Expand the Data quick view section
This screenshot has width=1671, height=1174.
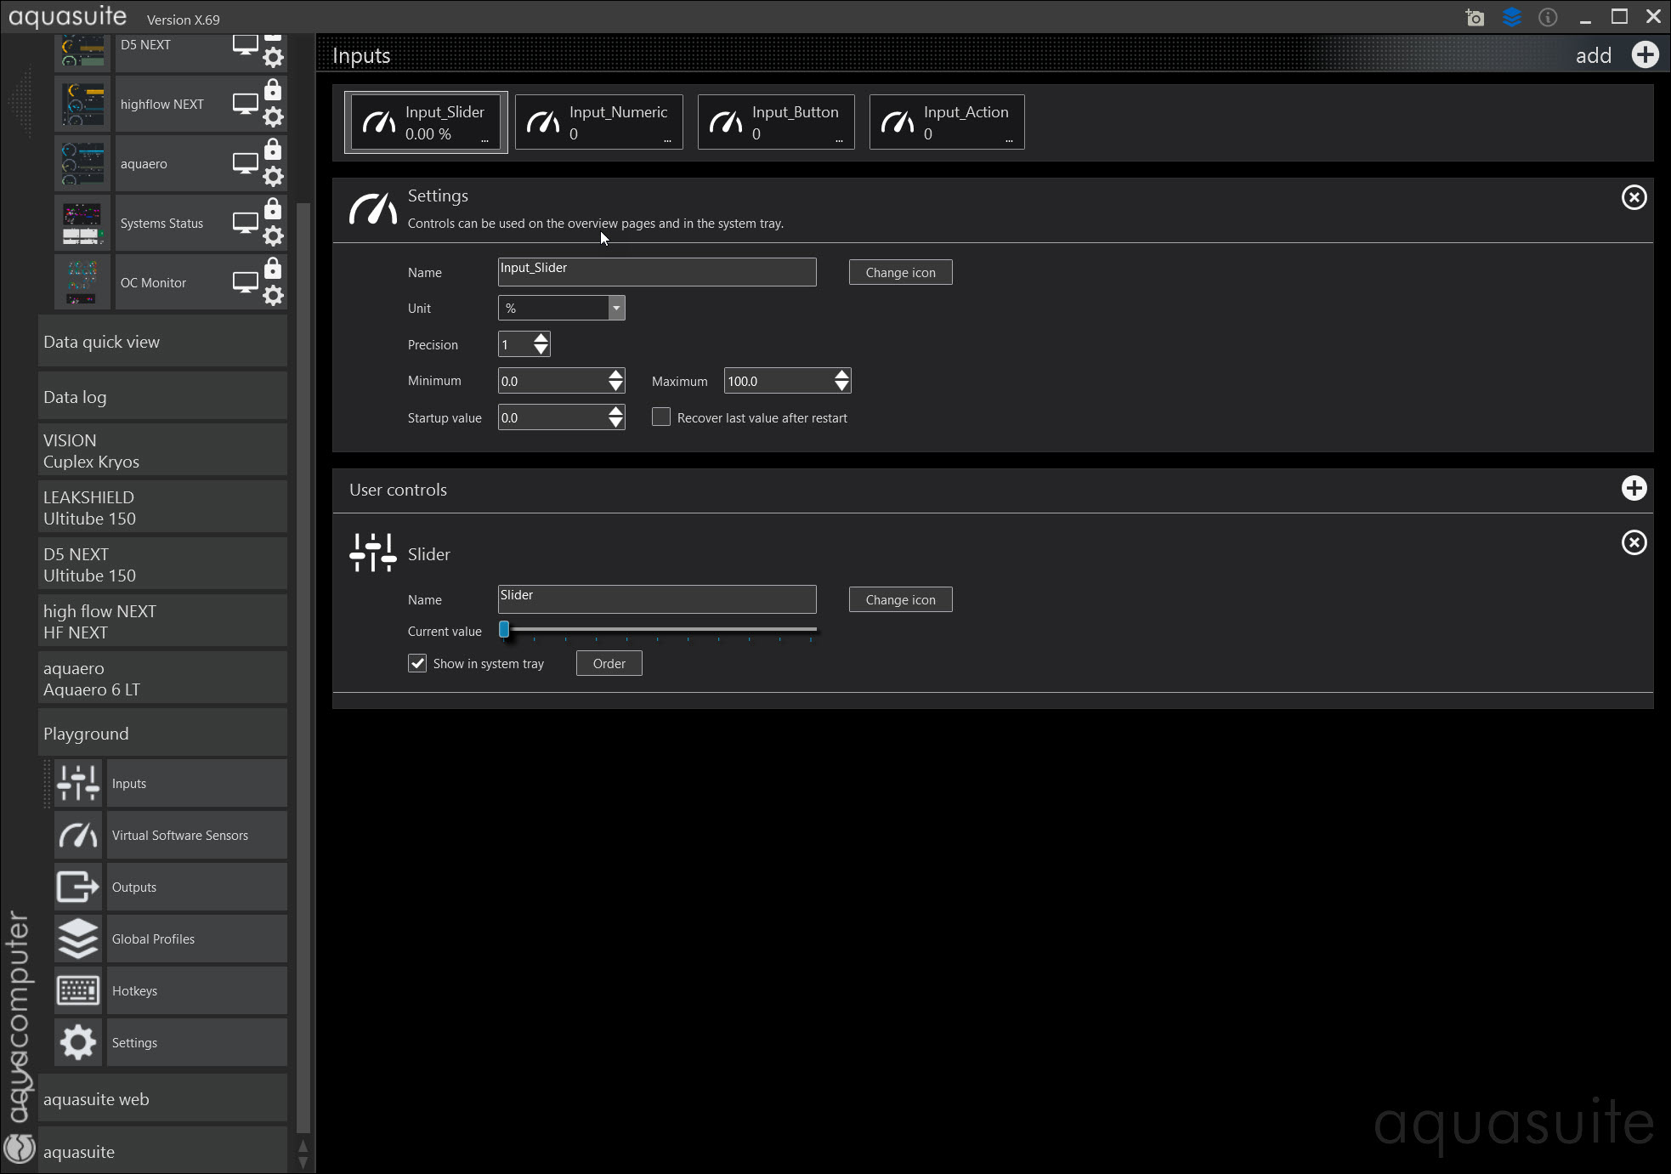click(x=161, y=342)
